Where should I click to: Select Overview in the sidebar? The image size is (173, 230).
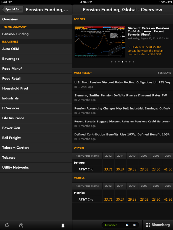click(x=36, y=19)
